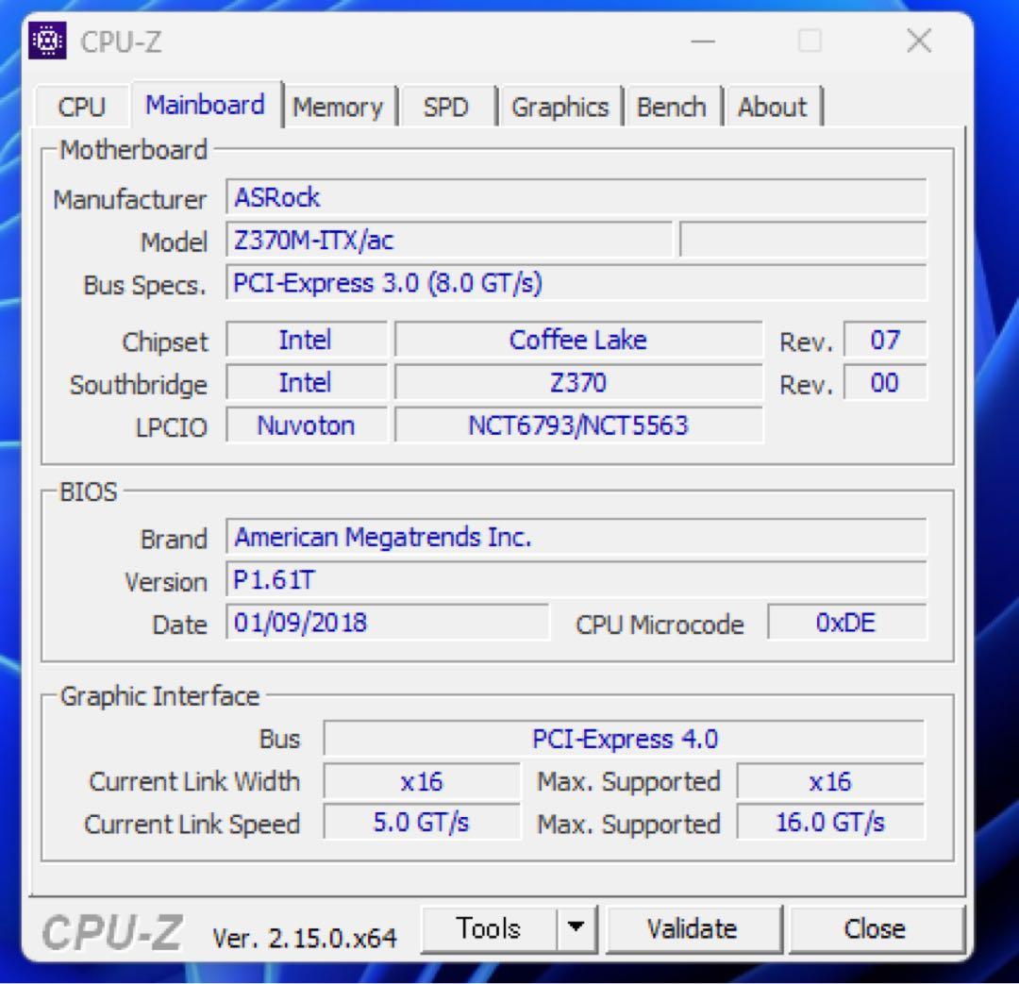Switch to the CPU tab

point(81,107)
